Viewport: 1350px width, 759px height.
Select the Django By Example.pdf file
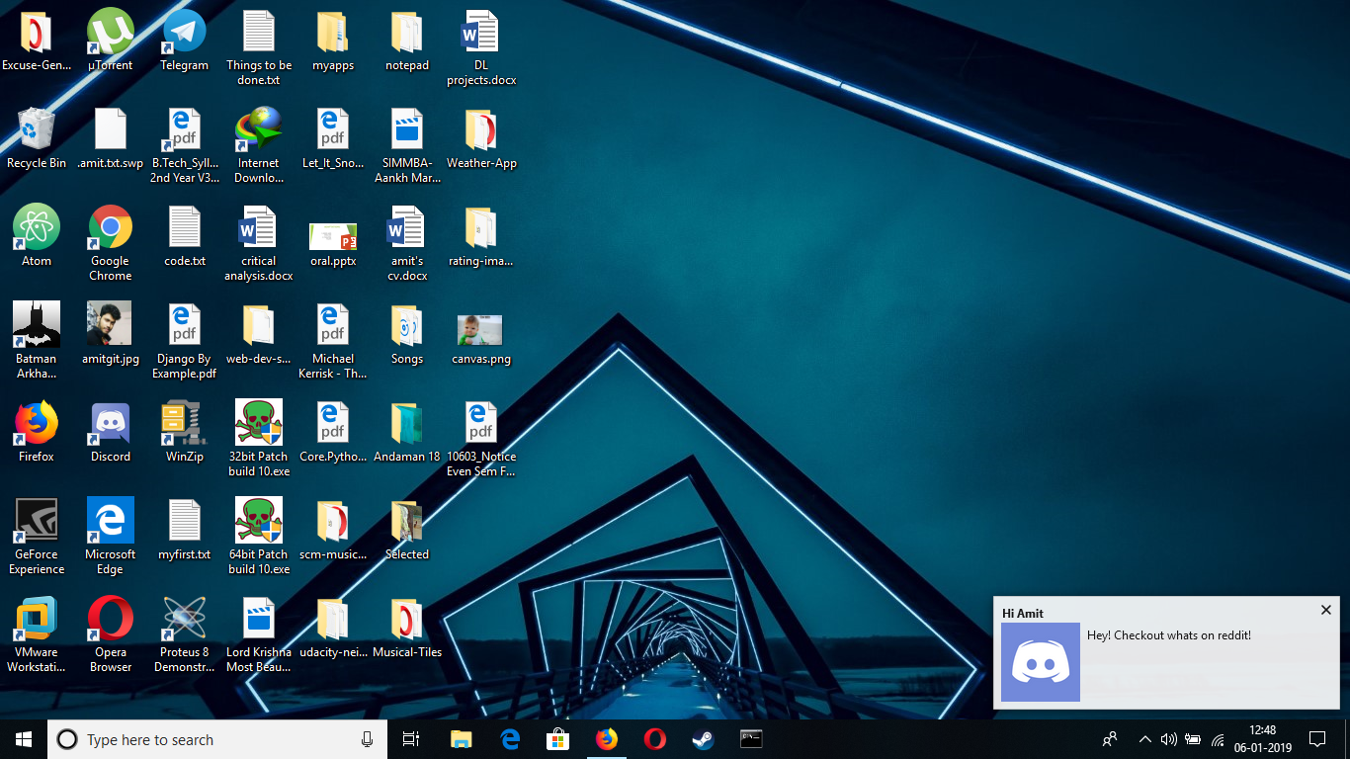[185, 341]
